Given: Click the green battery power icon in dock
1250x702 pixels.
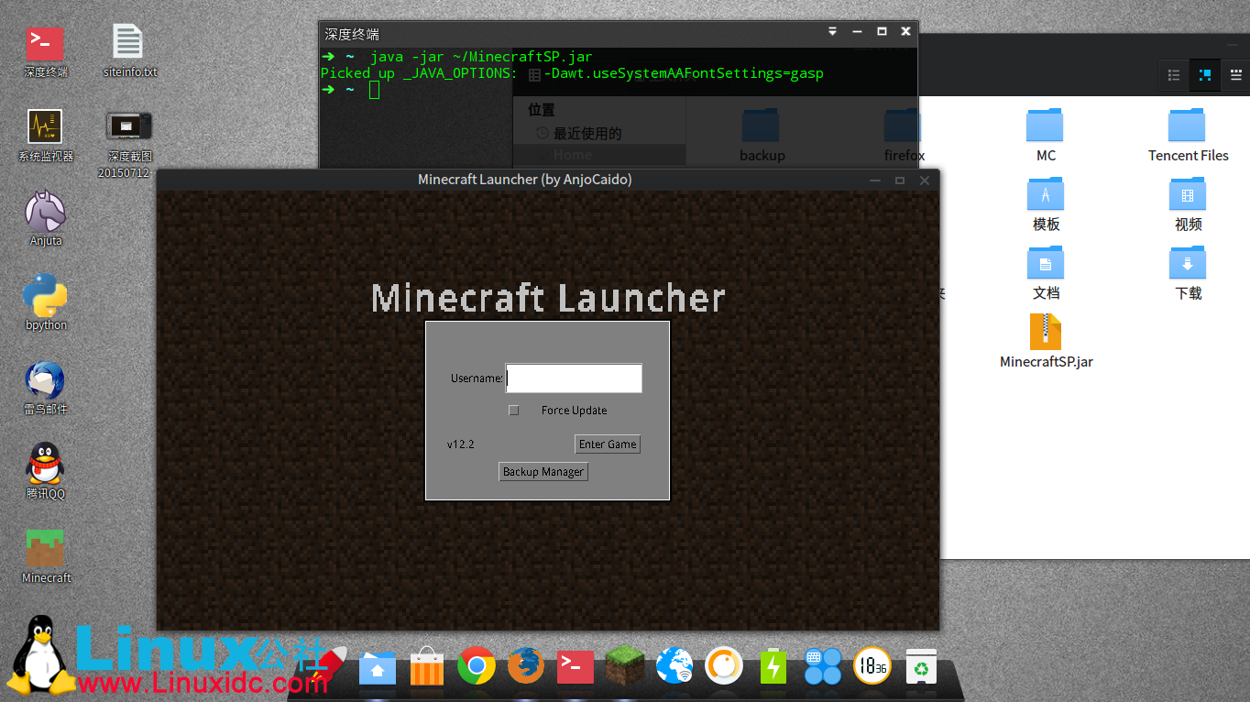Looking at the screenshot, I should point(773,667).
